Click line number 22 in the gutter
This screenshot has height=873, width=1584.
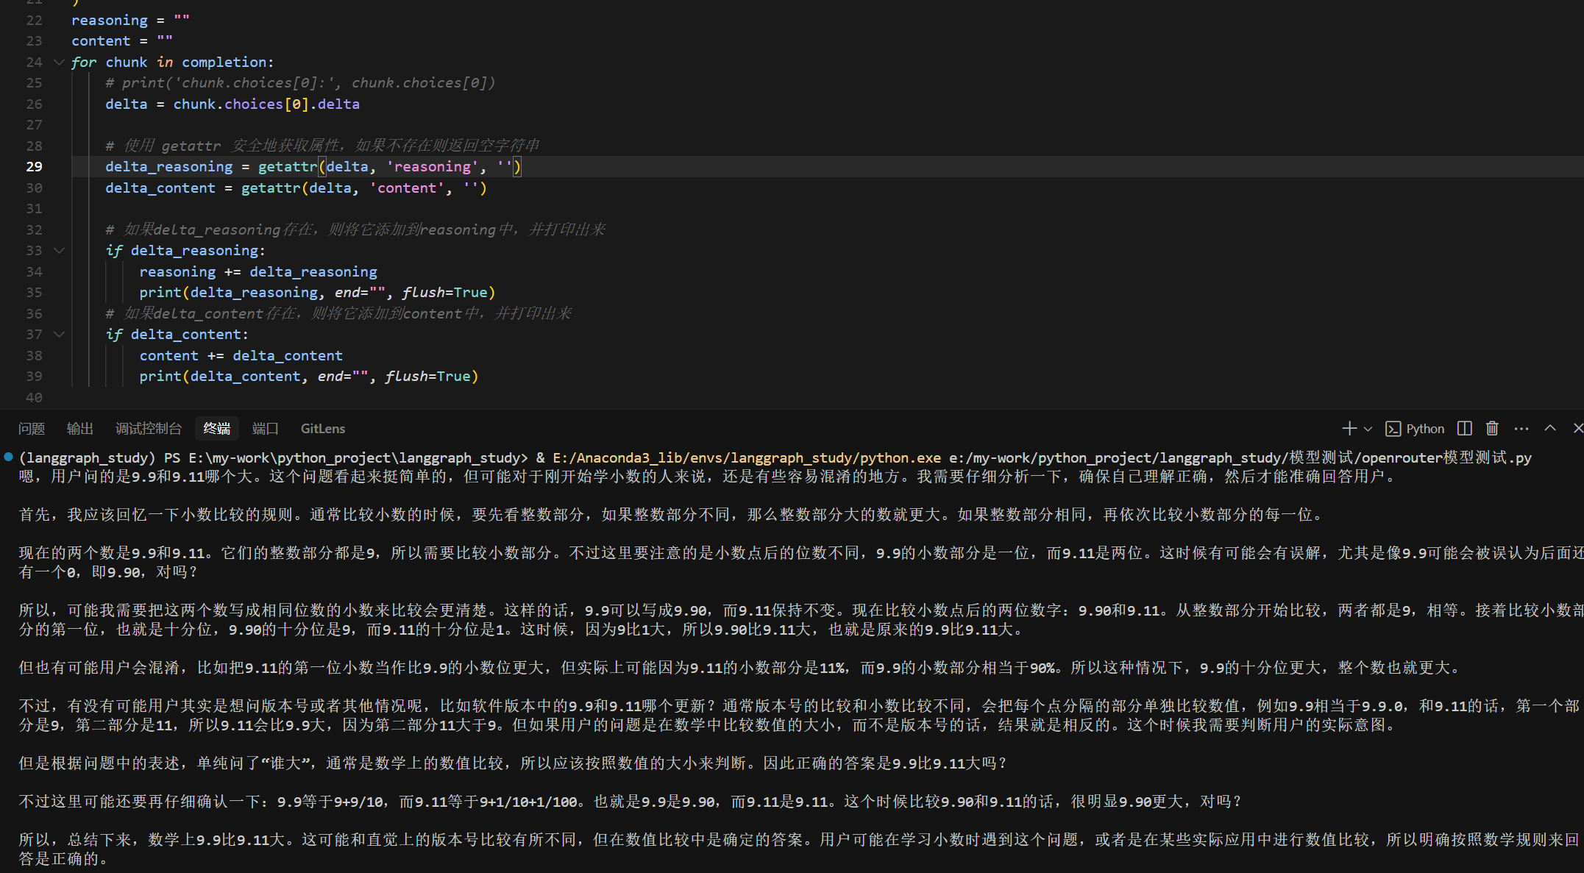tap(35, 21)
